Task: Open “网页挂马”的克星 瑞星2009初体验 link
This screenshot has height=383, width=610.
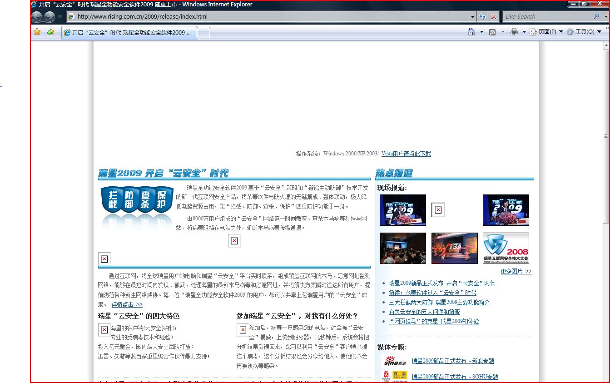Action: (434, 321)
